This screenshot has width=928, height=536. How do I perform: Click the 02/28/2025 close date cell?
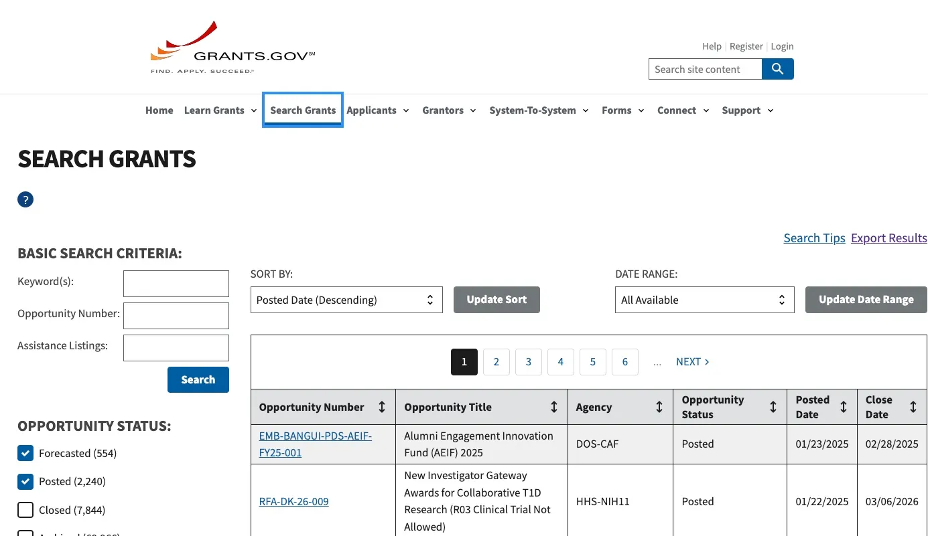coord(892,444)
